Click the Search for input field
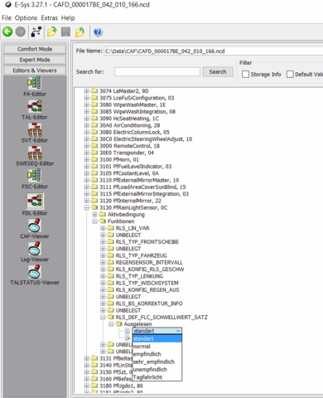 click(x=157, y=72)
